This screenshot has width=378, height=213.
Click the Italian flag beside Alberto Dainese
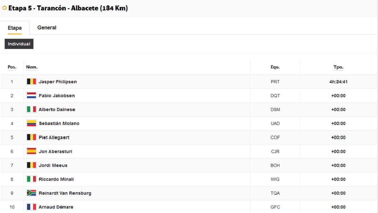31,109
